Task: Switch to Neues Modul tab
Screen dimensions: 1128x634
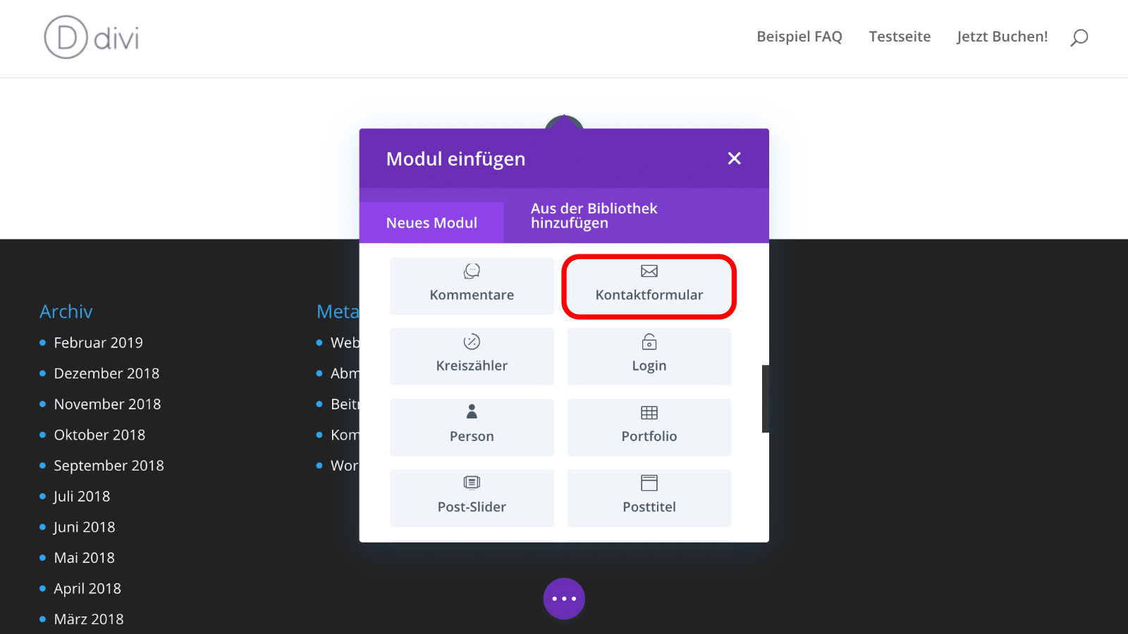Action: tap(431, 223)
